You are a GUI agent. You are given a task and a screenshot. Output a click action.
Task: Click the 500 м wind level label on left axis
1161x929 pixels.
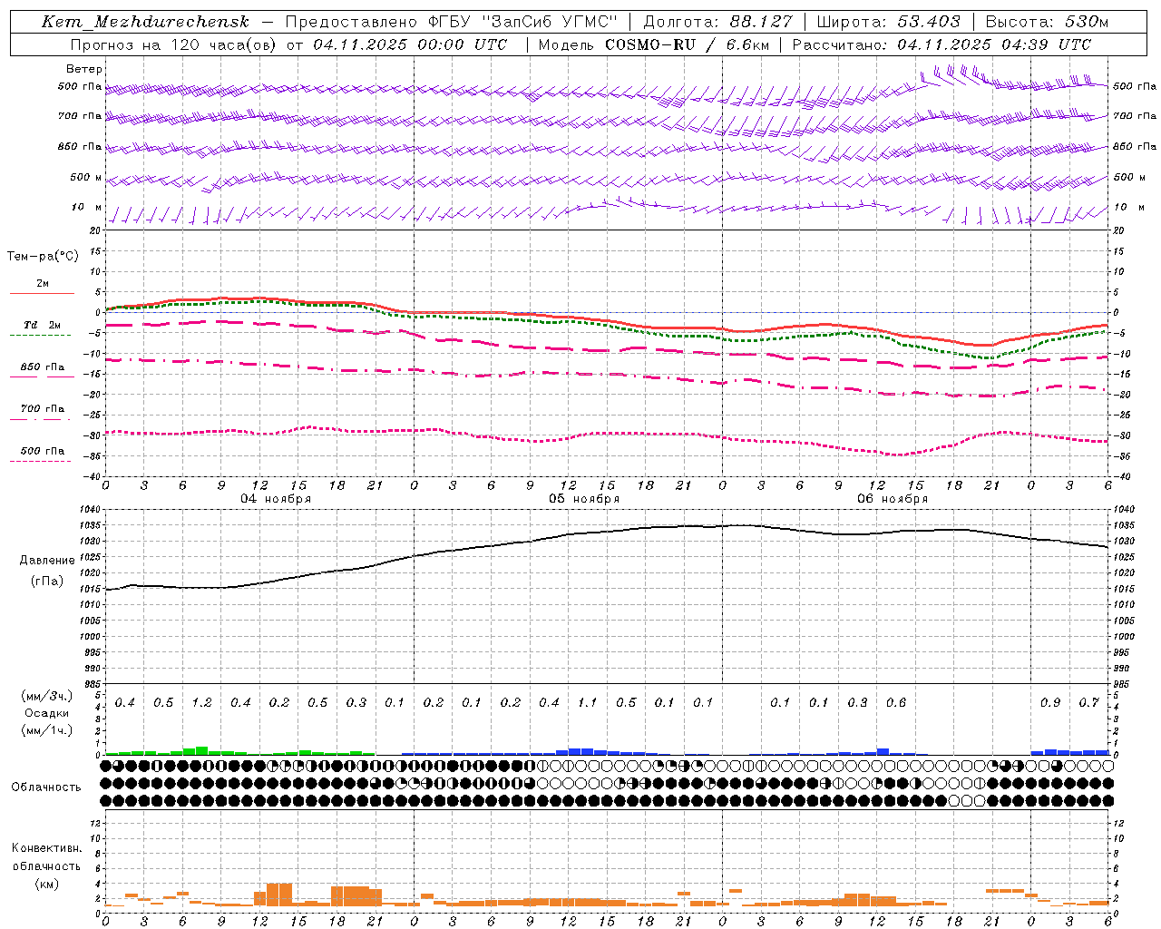click(86, 177)
